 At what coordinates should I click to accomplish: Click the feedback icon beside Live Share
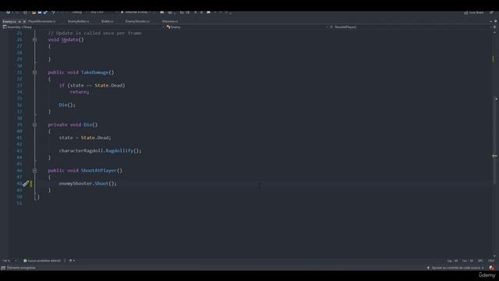coord(491,12)
